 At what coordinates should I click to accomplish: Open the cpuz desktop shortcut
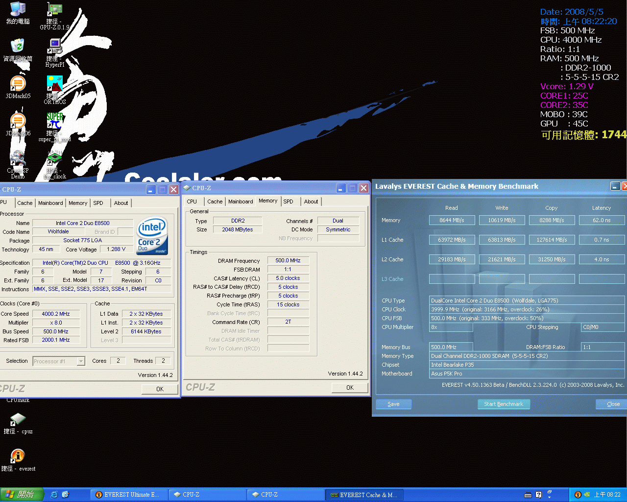[x=18, y=423]
